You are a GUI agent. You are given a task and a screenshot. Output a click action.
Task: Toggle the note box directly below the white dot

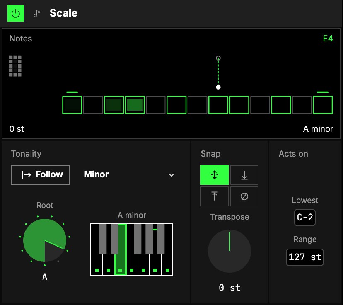click(218, 105)
